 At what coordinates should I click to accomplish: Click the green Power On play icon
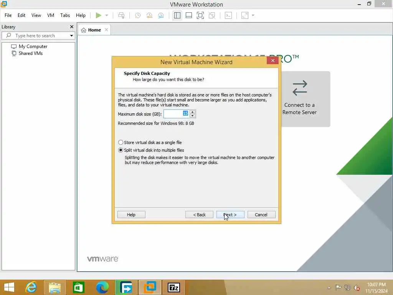[x=99, y=15]
